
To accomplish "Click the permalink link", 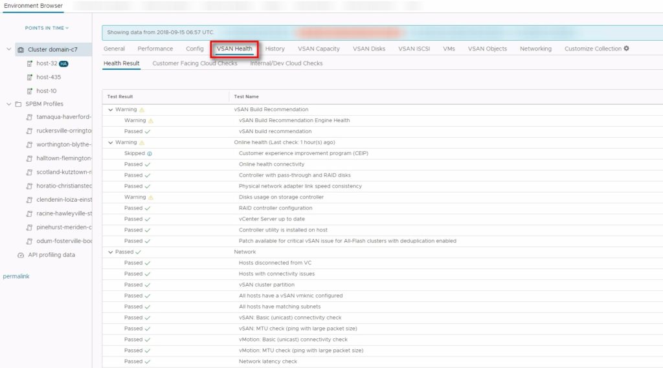I will point(16,276).
